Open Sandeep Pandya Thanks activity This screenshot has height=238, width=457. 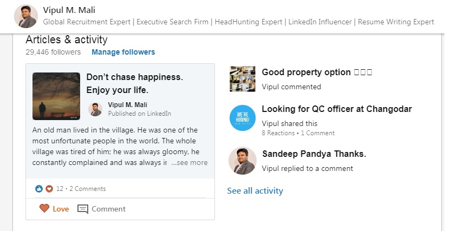click(x=314, y=154)
